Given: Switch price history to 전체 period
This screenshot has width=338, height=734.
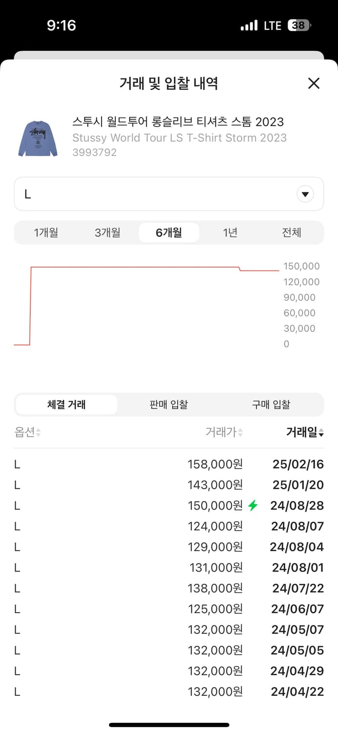Looking at the screenshot, I should (292, 232).
